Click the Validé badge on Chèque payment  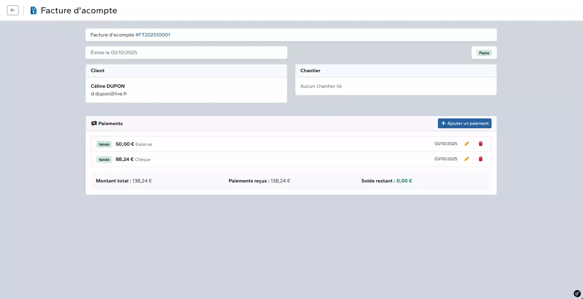click(x=104, y=160)
